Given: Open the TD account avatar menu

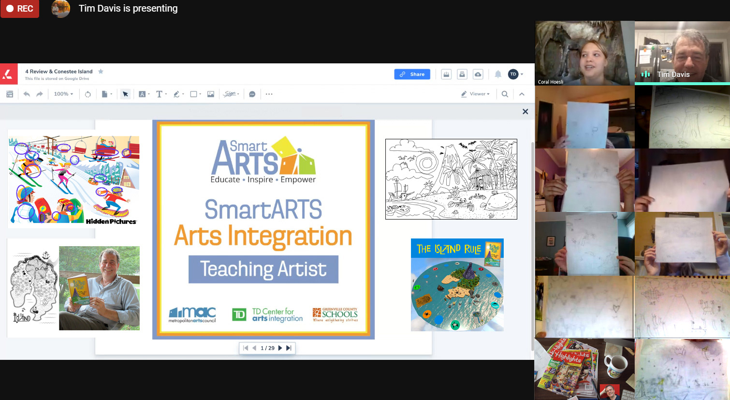Looking at the screenshot, I should pos(515,74).
